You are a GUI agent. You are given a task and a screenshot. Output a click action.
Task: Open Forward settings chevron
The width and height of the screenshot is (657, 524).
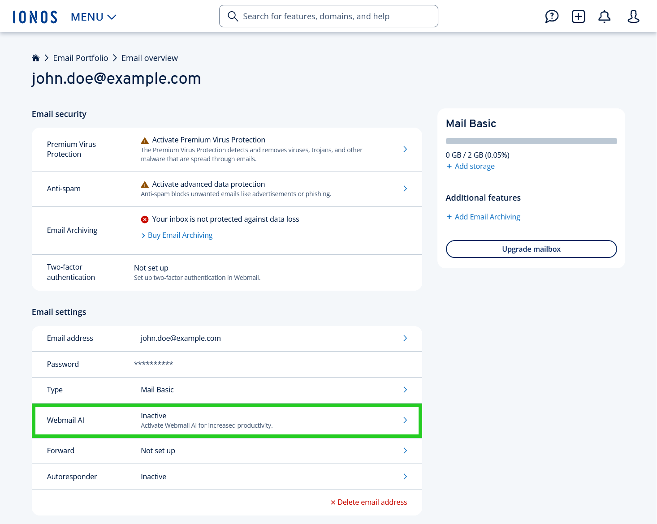[x=405, y=451]
